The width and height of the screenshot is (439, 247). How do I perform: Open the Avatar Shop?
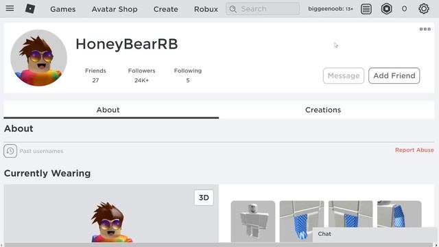pos(115,9)
